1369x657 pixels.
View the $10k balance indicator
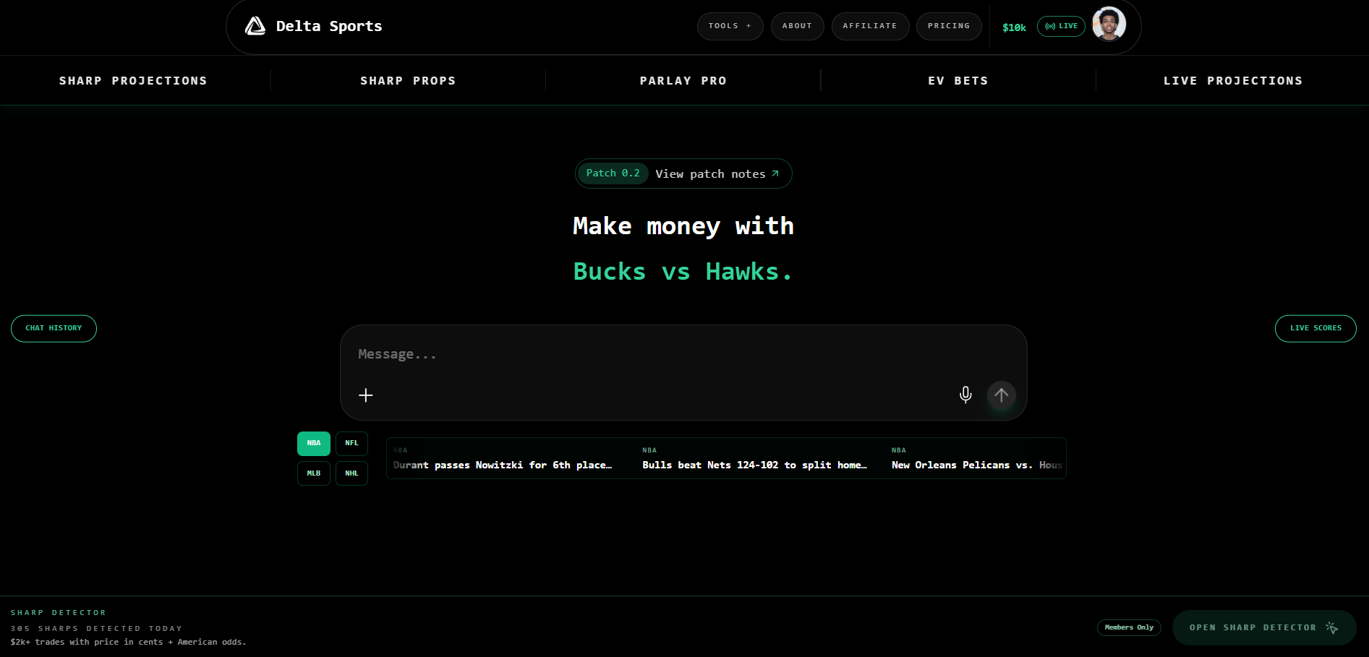click(1014, 27)
